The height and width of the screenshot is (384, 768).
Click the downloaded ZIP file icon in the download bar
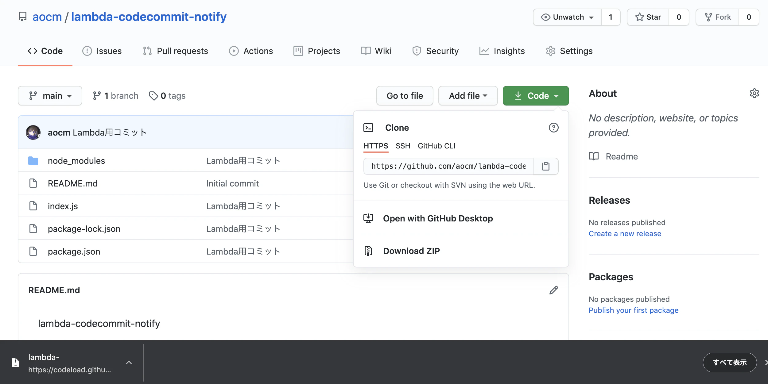pos(15,363)
